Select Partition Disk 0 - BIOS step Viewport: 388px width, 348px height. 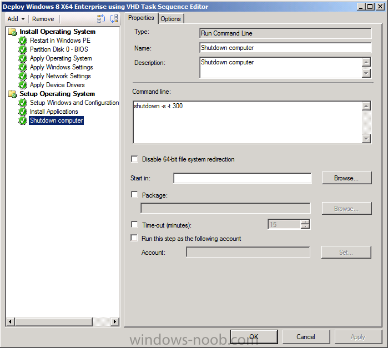pyautogui.click(x=59, y=49)
